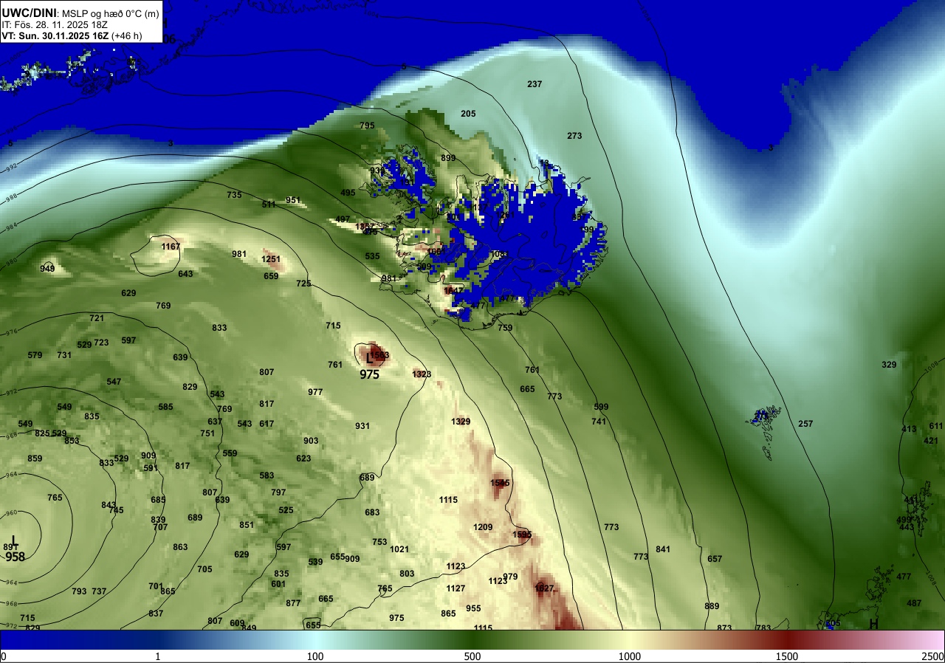Click the 579 height value
Screen dimensions: 945x663
coord(35,355)
